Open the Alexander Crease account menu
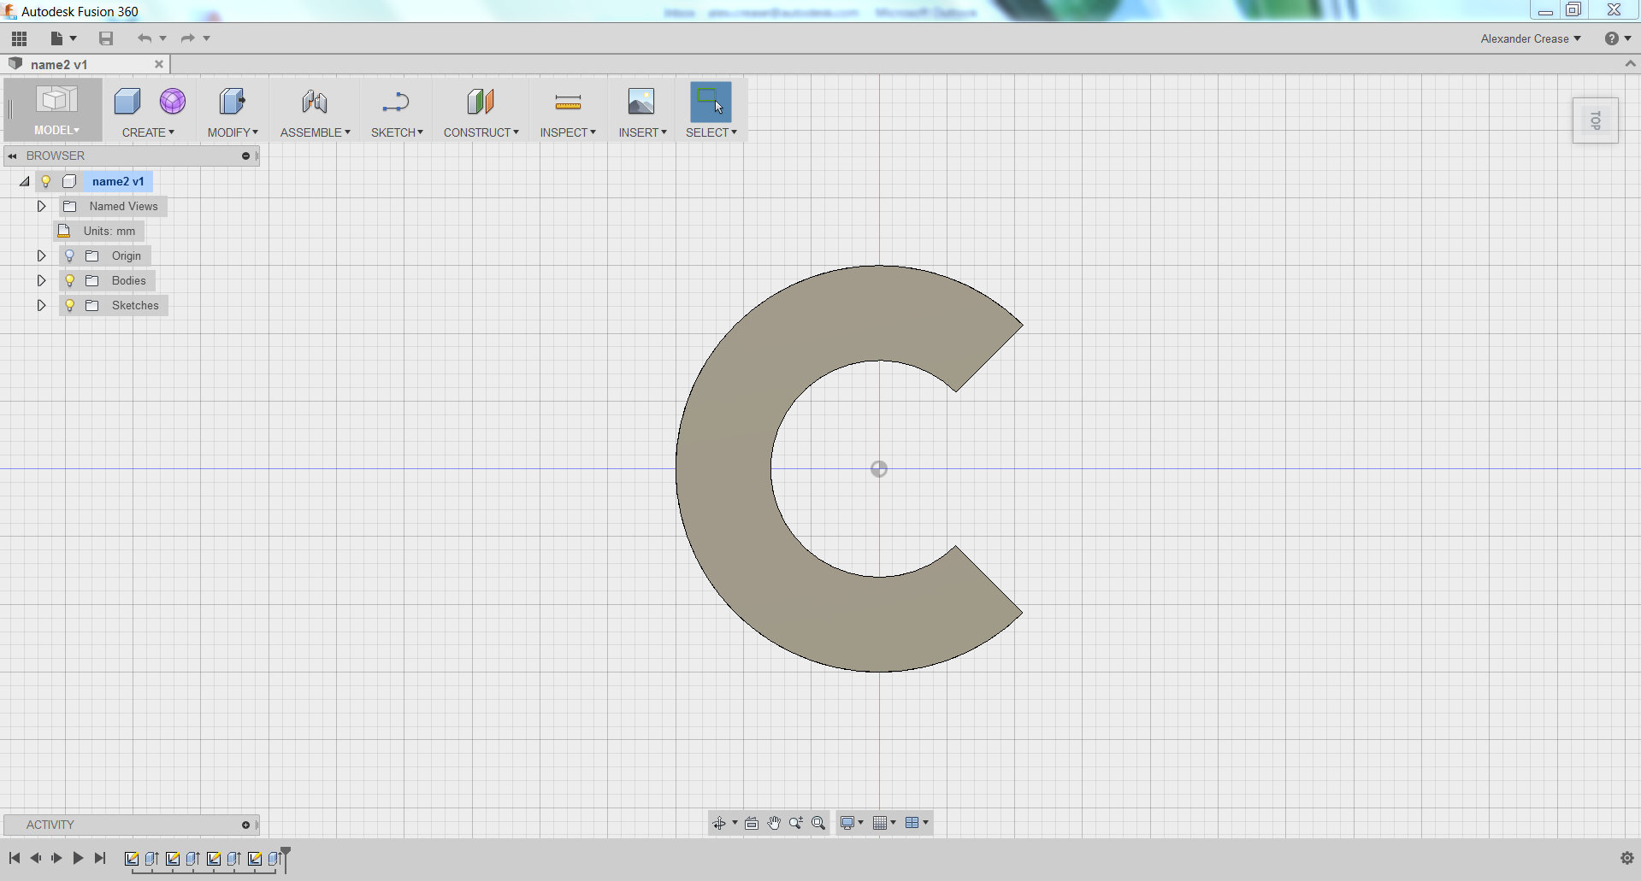The height and width of the screenshot is (881, 1641). click(x=1531, y=38)
